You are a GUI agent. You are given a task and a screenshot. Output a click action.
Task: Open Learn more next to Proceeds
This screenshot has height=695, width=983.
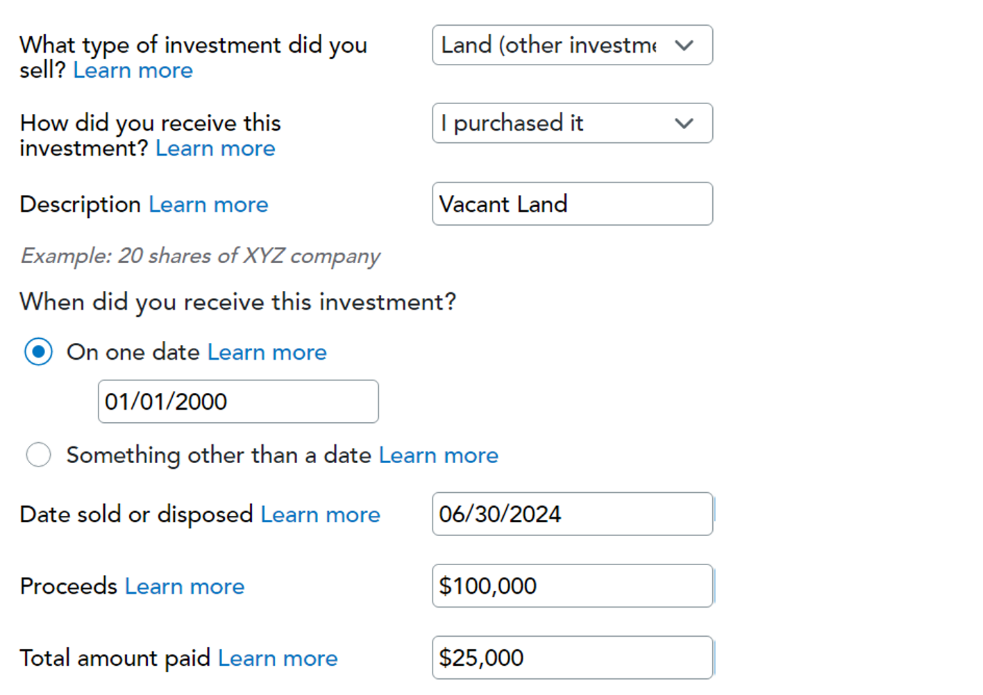pyautogui.click(x=185, y=587)
